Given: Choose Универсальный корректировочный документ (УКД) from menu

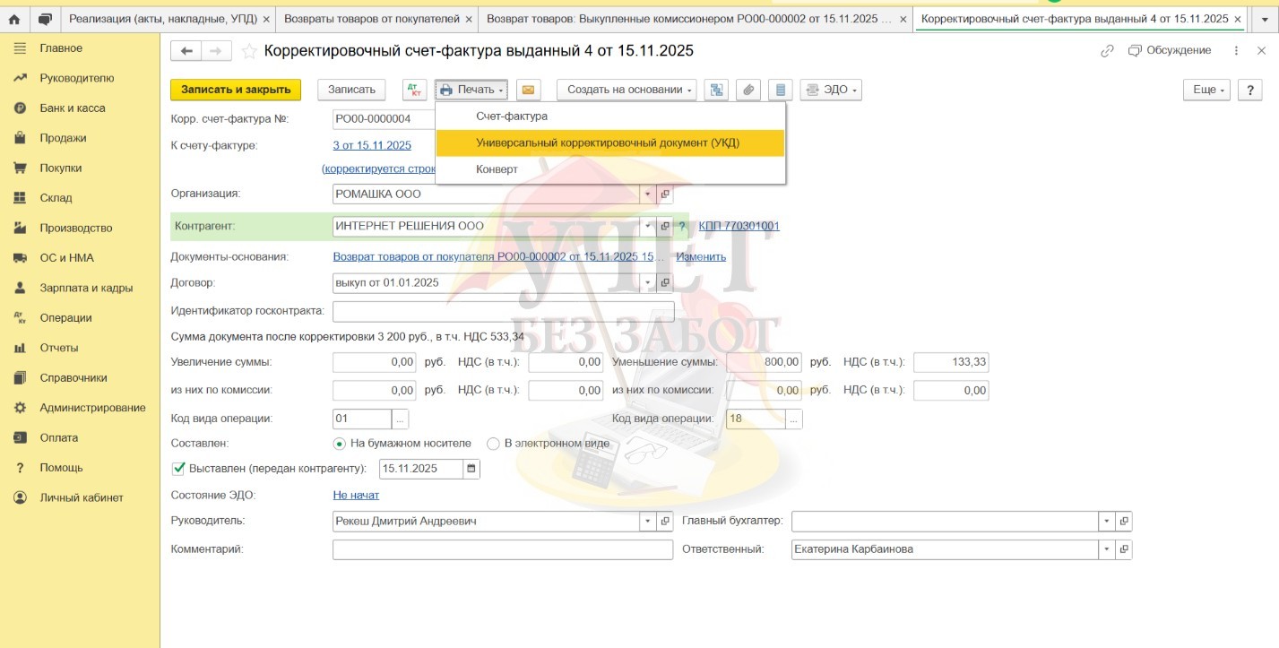Looking at the screenshot, I should [608, 143].
